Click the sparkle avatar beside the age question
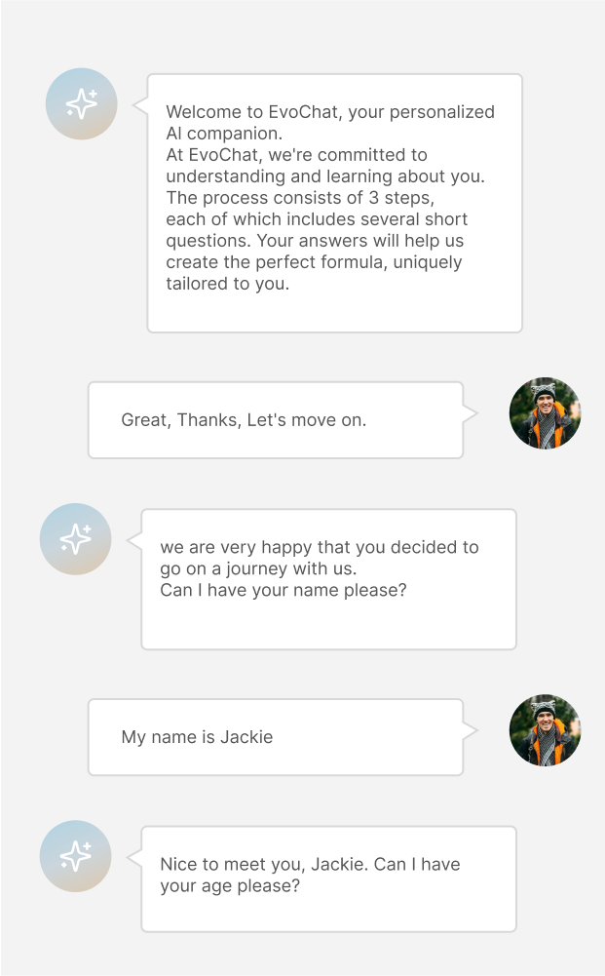 coord(75,856)
